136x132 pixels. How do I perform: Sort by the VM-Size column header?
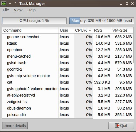coord(122,30)
